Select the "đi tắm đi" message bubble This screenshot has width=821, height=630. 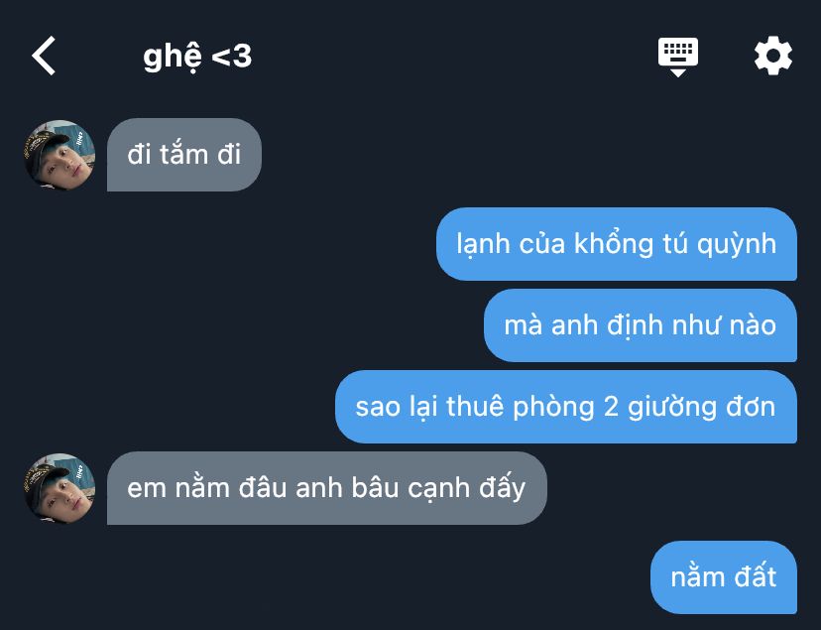[184, 155]
